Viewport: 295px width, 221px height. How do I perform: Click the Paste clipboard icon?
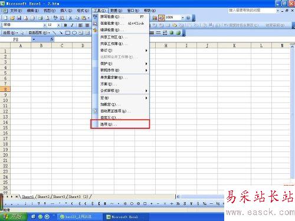pos(84,18)
